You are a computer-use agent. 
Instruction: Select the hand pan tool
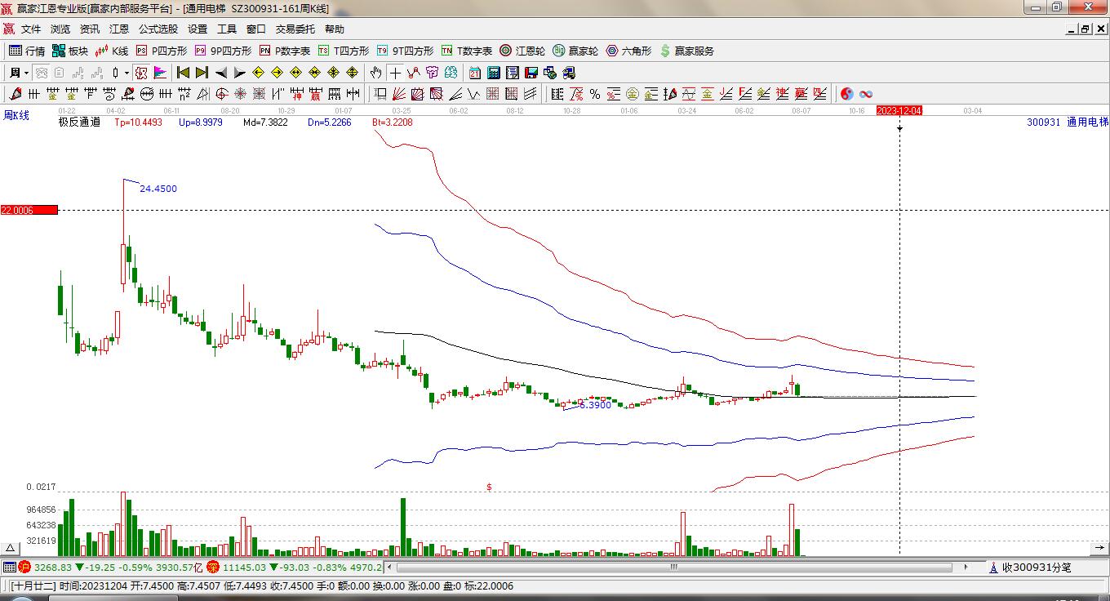click(375, 73)
